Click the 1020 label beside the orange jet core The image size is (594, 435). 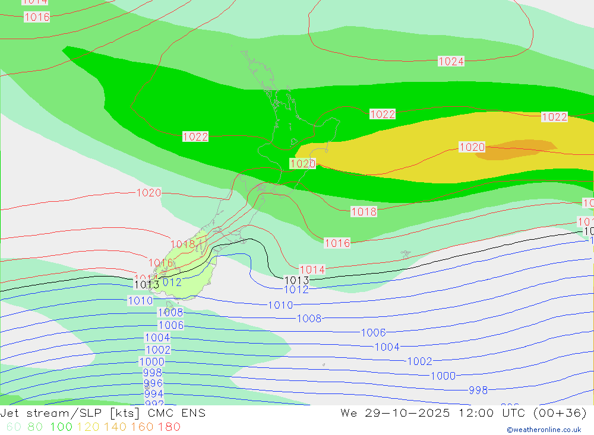[x=472, y=147]
